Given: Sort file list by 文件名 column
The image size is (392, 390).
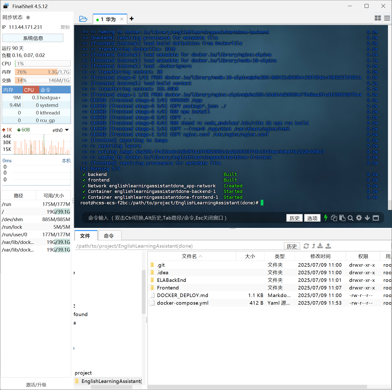Looking at the screenshot, I should (192, 256).
